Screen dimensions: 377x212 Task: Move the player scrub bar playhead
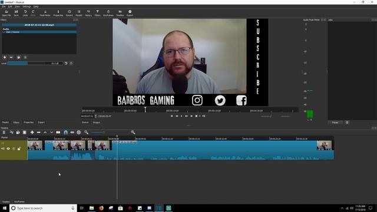[145, 110]
